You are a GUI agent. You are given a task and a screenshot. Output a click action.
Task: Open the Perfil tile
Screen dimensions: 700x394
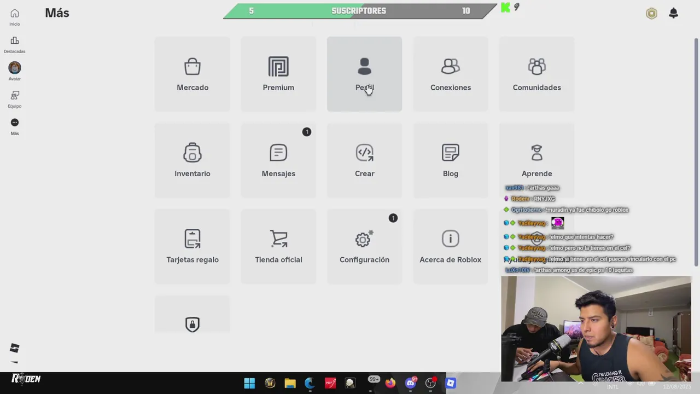point(364,74)
